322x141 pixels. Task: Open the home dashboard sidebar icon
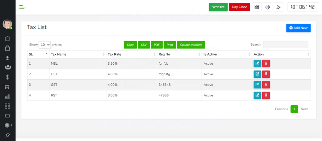pyautogui.click(x=7, y=39)
